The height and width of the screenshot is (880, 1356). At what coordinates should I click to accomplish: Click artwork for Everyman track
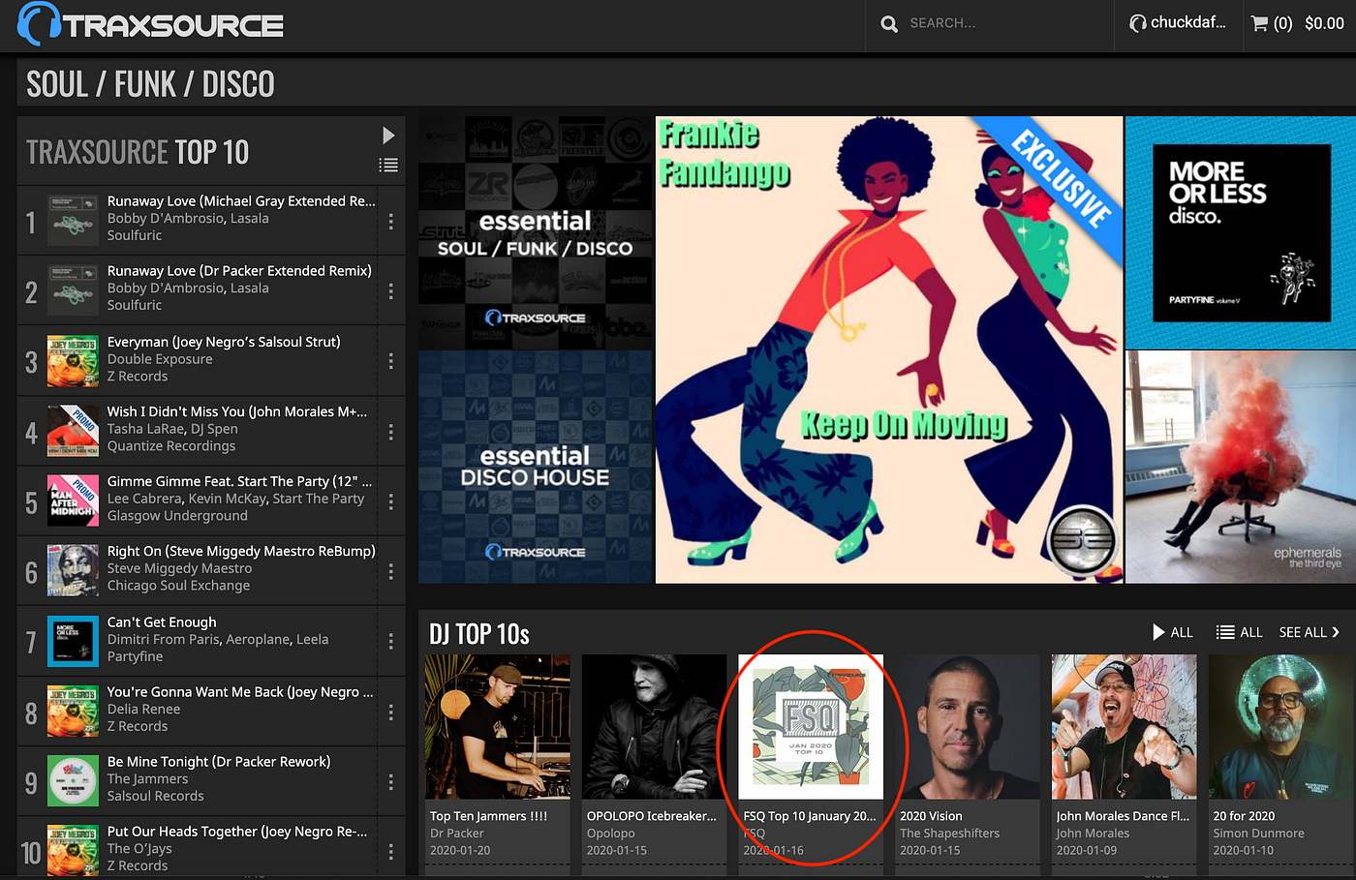[x=74, y=361]
